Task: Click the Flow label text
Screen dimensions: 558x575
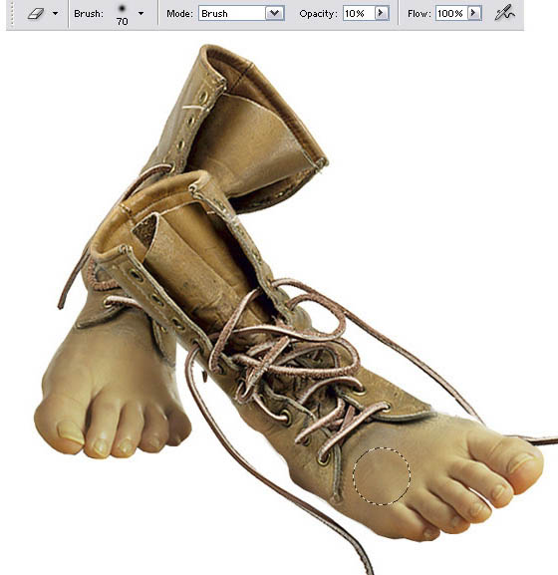Action: click(x=419, y=14)
